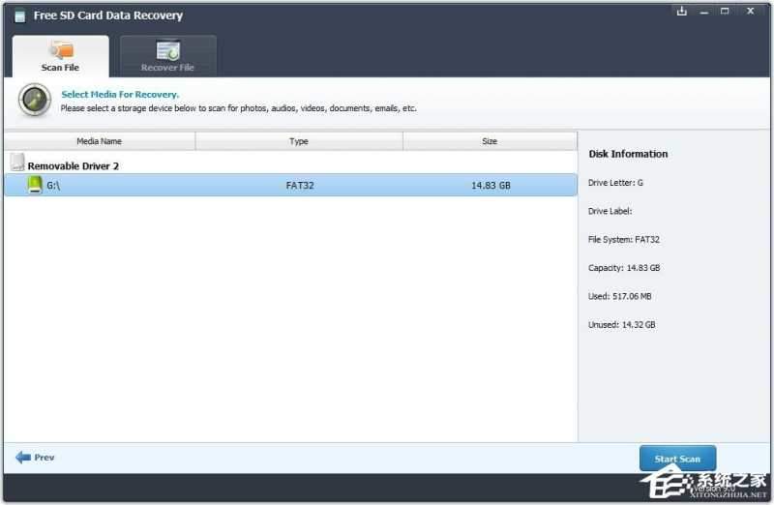Click the scan lens icon beside Select Media
This screenshot has width=774, height=505.
click(35, 101)
